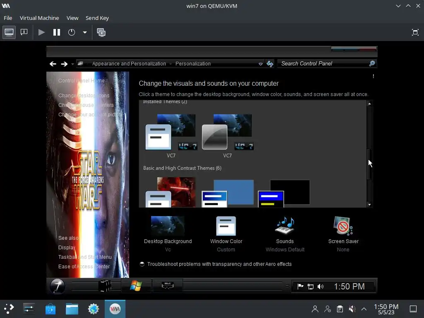Open Change mouse pointers link
Viewport: 424px width, 318px height.
point(86,105)
